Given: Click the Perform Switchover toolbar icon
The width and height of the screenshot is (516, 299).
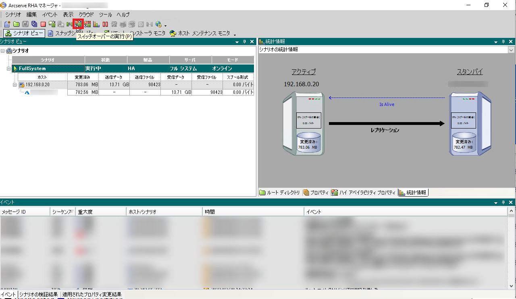Looking at the screenshot, I should pos(78,24).
